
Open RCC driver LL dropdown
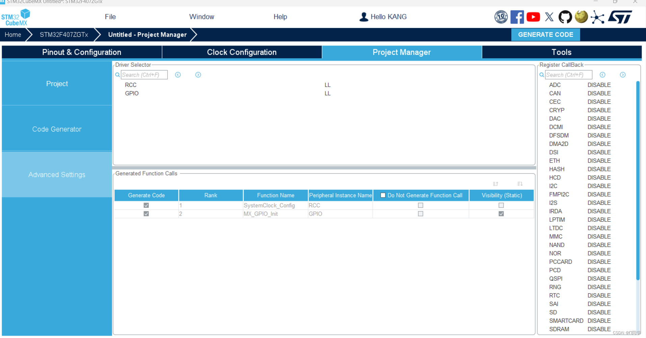point(328,85)
